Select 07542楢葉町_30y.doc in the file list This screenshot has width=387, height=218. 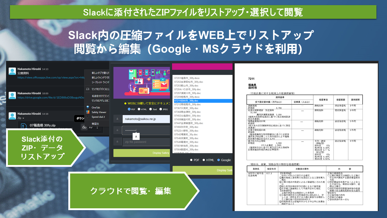point(186,134)
